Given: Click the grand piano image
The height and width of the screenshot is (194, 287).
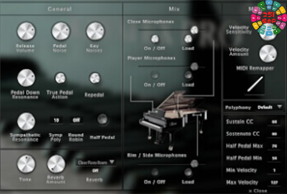Looking at the screenshot, I should (x=173, y=120).
